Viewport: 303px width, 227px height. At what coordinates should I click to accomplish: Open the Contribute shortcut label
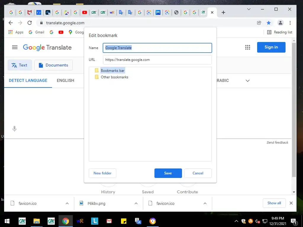click(187, 192)
